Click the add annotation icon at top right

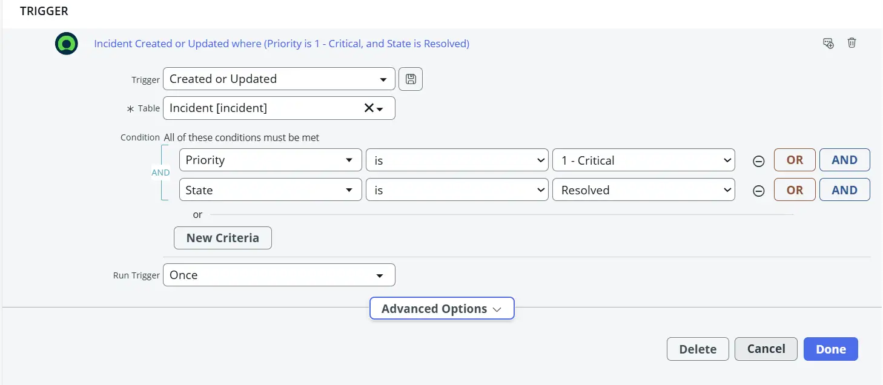pos(828,43)
